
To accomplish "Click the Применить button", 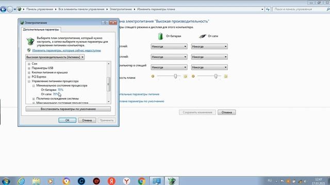I will pos(107,120).
